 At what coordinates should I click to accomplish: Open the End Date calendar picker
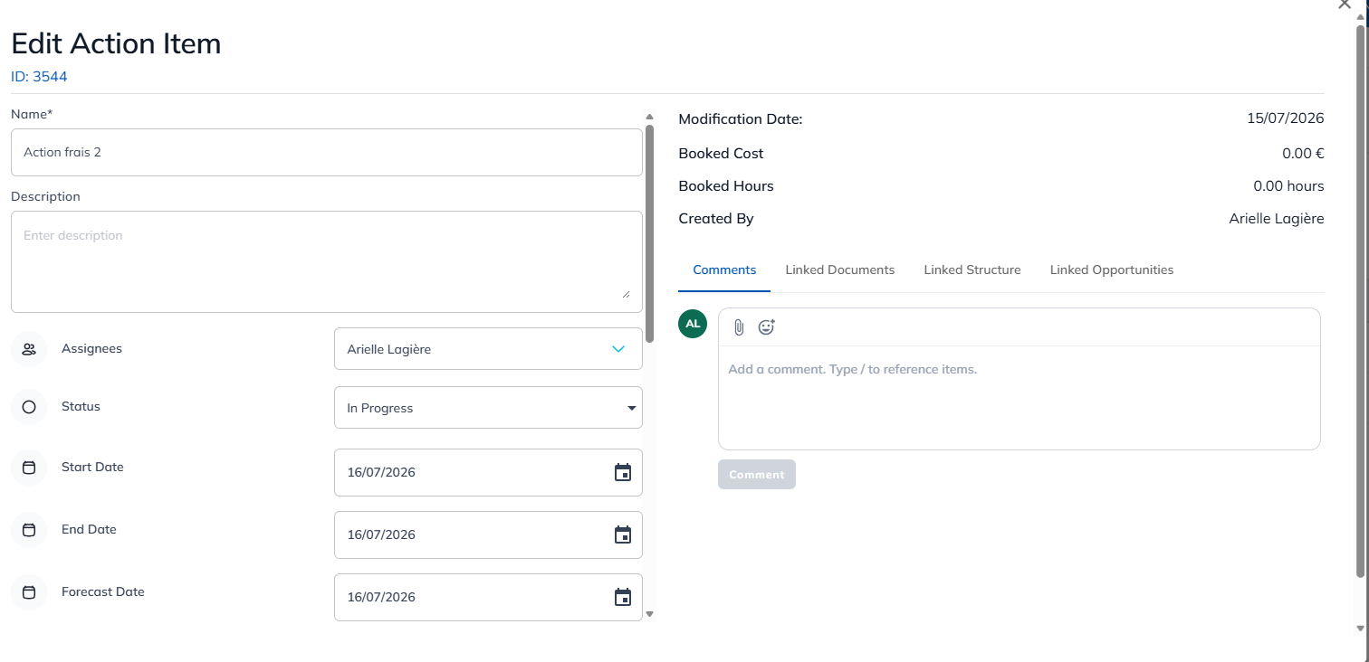click(623, 534)
